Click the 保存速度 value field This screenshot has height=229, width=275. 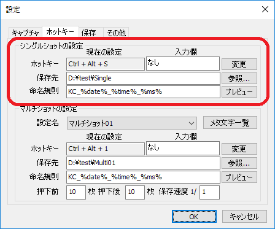pos(209,192)
